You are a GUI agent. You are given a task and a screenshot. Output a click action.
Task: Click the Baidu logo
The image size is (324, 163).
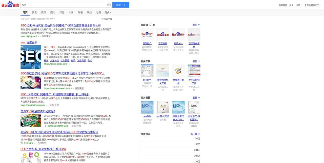[x=10, y=4]
